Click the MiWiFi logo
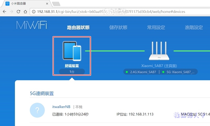The width and height of the screenshot is (210, 126). click(31, 25)
